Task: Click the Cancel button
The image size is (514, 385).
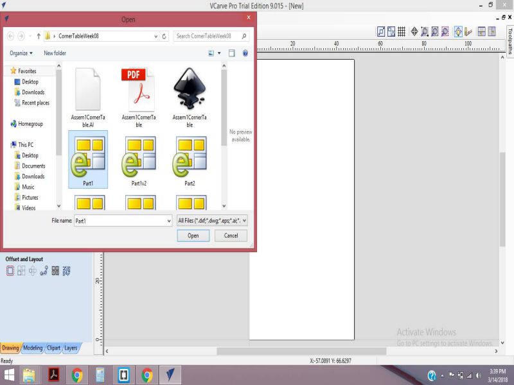Action: coord(231,235)
